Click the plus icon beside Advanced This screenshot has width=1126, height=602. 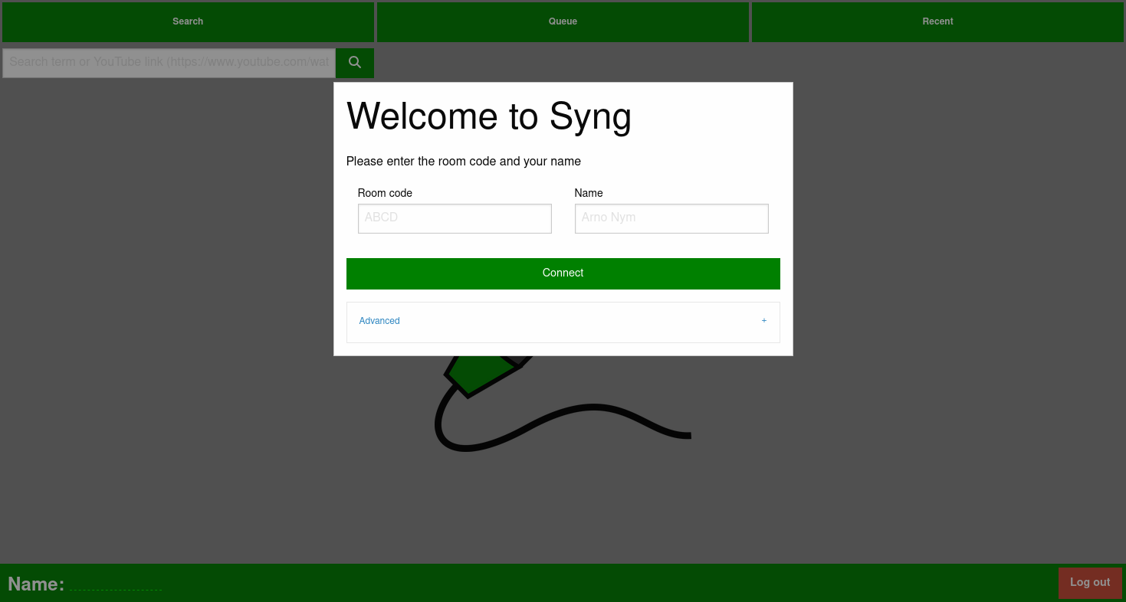(763, 321)
